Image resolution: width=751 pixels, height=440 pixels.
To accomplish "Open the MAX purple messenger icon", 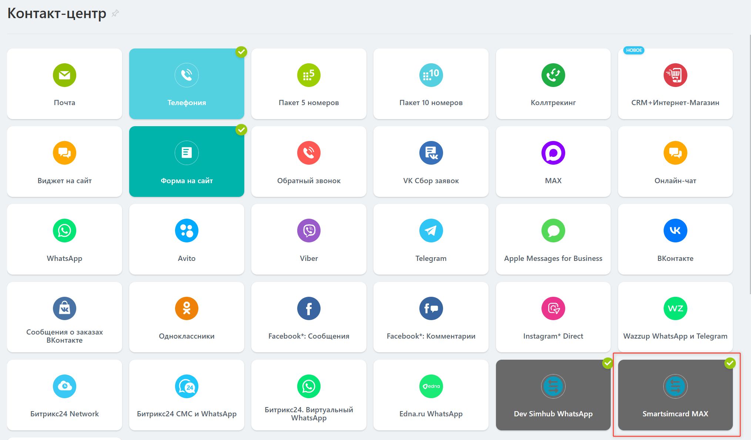I will click(x=553, y=153).
